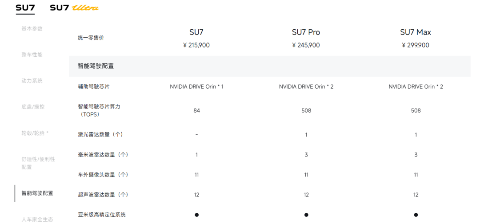
Task: Click the 亚米级高精定位系统 dot under SU7 Max
Action: [x=416, y=215]
